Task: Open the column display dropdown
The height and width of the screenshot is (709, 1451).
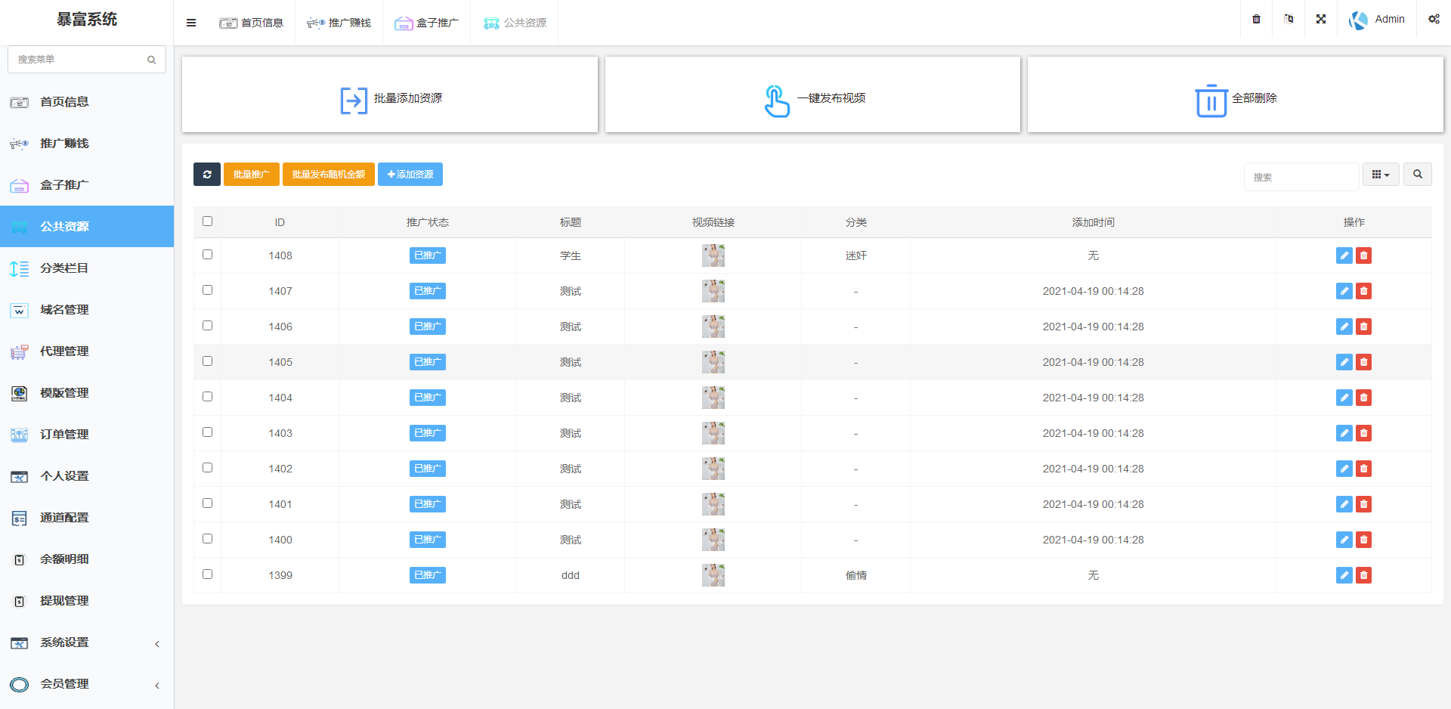Action: coord(1380,175)
